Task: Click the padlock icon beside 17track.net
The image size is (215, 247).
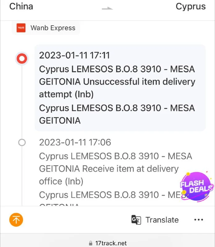Action: tap(90, 243)
